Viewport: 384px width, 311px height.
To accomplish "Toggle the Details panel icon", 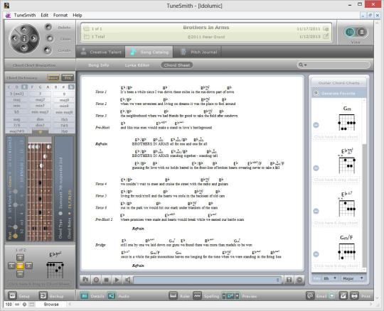I will pyautogui.click(x=84, y=296).
